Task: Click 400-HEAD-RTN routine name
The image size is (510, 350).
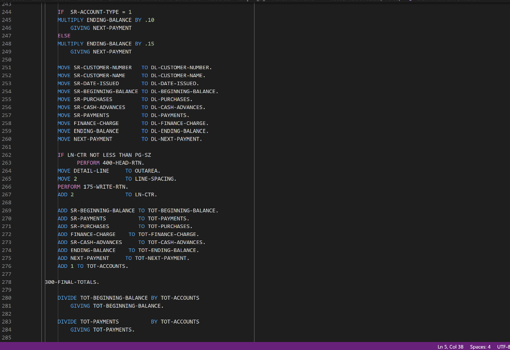Action: (124, 163)
